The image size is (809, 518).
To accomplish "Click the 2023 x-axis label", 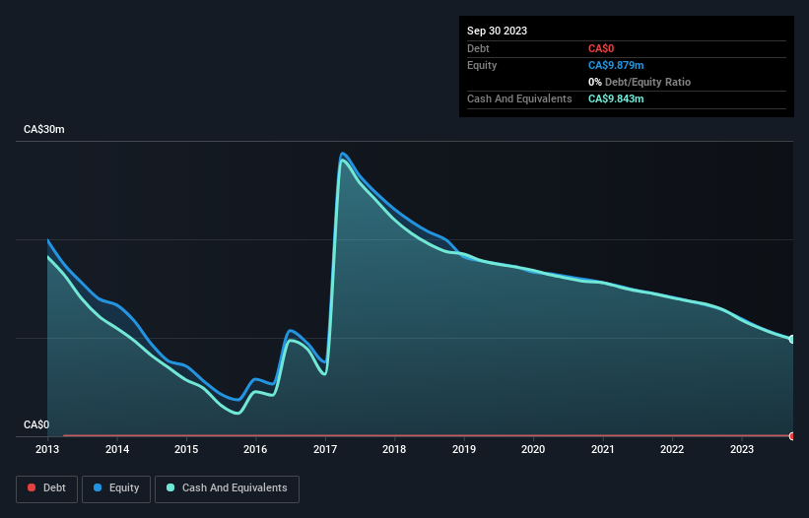I will pos(742,449).
